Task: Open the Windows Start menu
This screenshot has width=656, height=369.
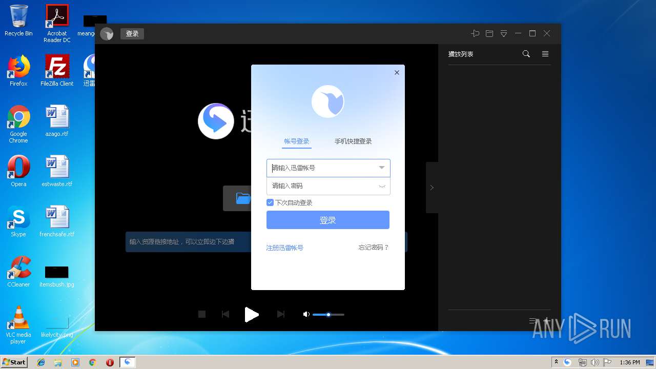Action: (14, 362)
